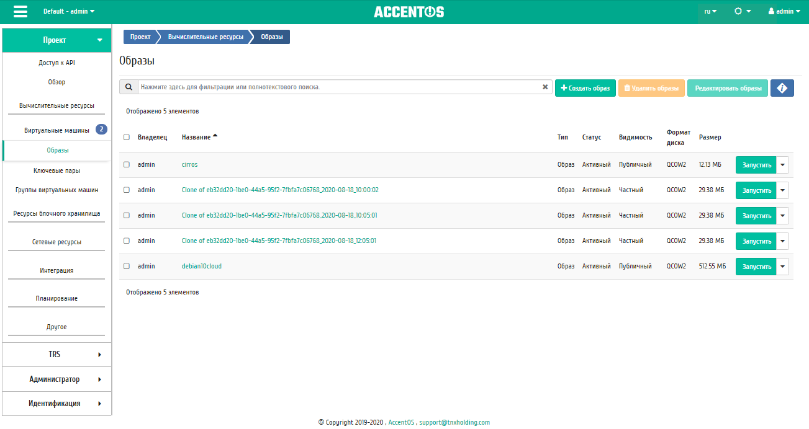Sort by Владелец column header
This screenshot has height=429, width=809.
(152, 137)
